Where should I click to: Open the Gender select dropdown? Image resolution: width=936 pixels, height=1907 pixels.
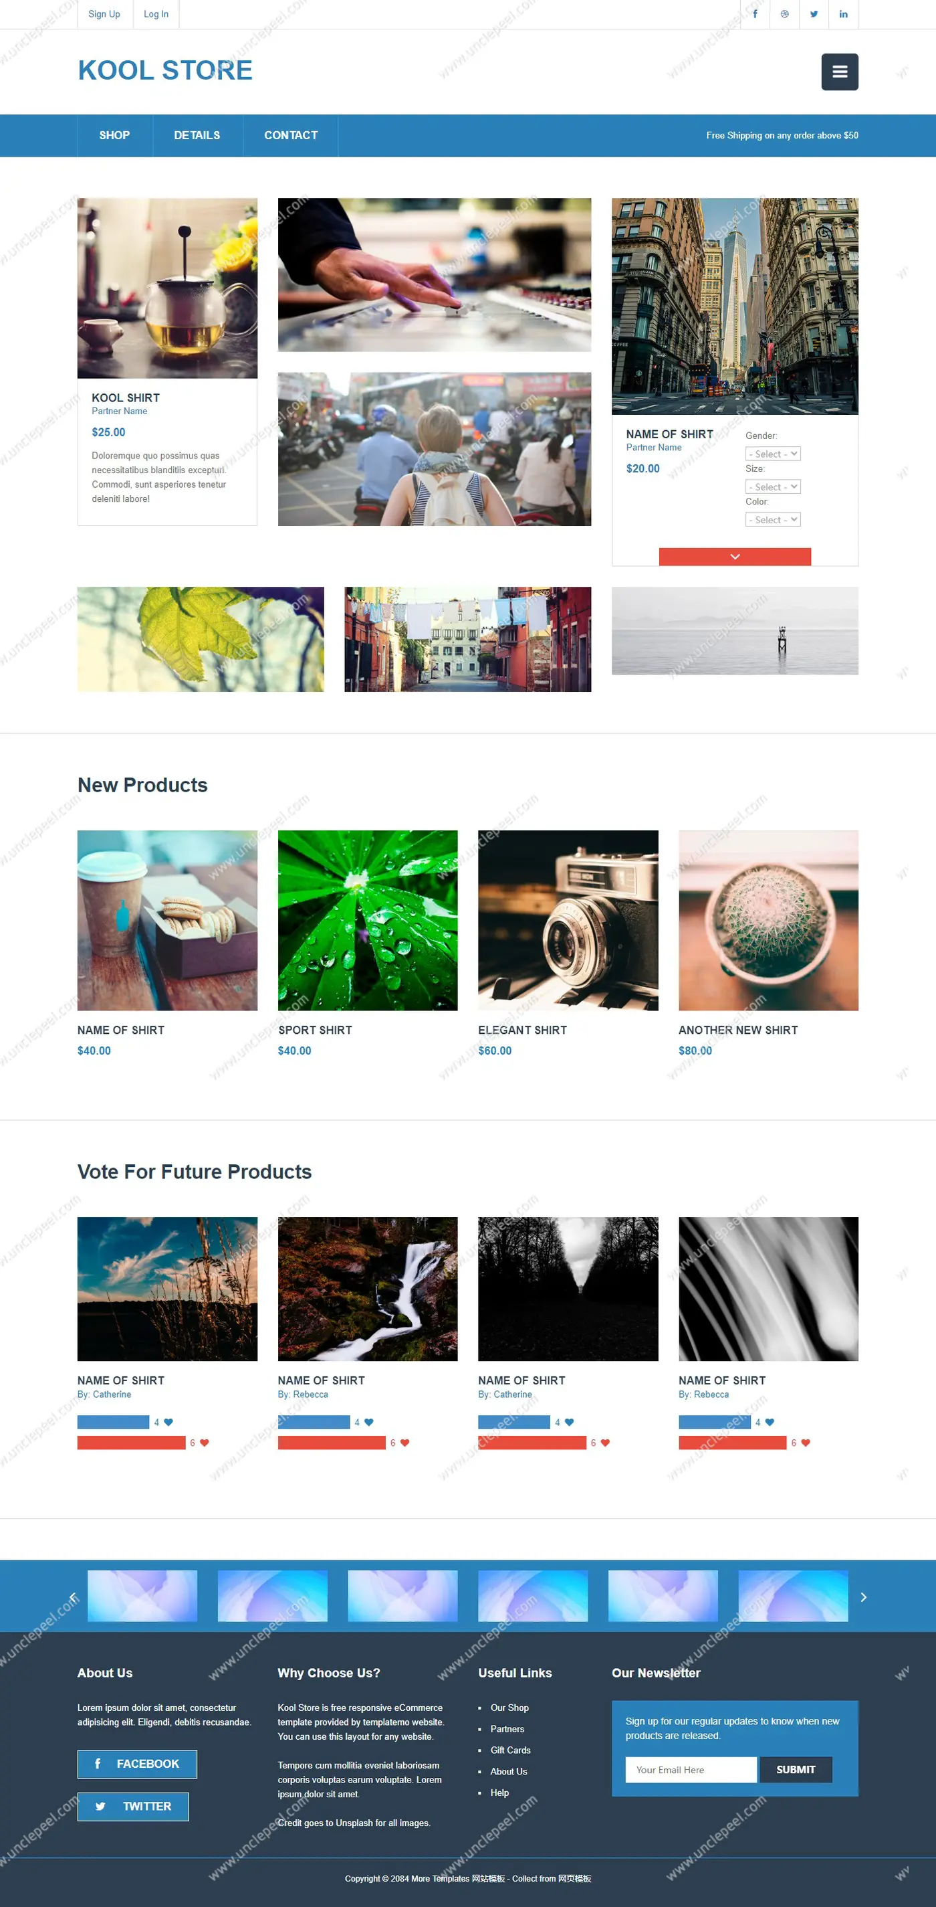[772, 454]
